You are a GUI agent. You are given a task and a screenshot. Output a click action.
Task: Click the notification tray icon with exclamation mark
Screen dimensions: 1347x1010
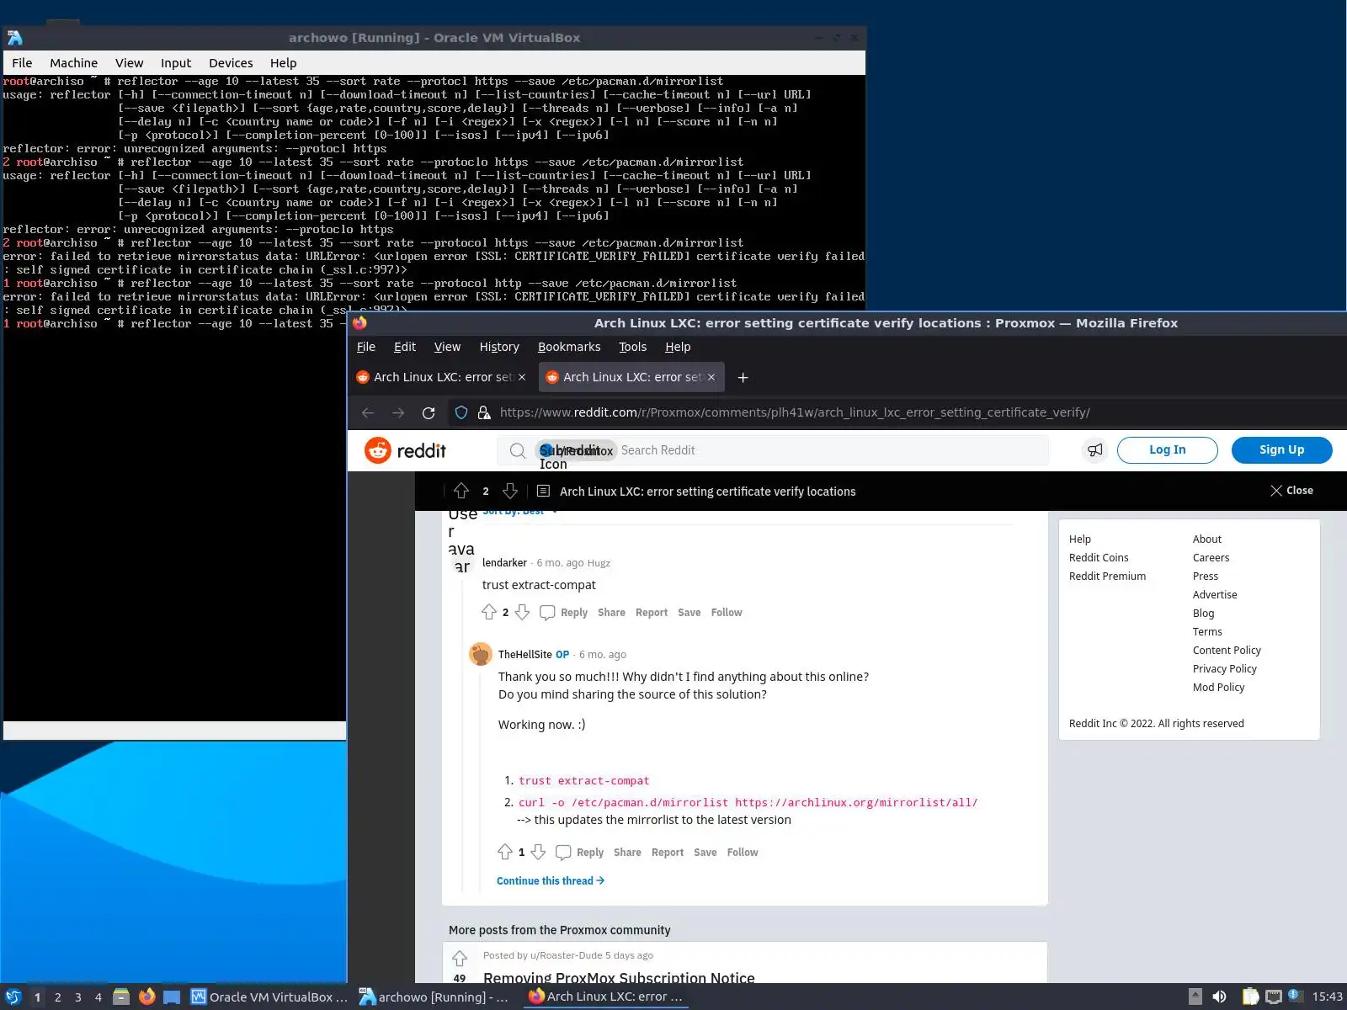(1295, 997)
